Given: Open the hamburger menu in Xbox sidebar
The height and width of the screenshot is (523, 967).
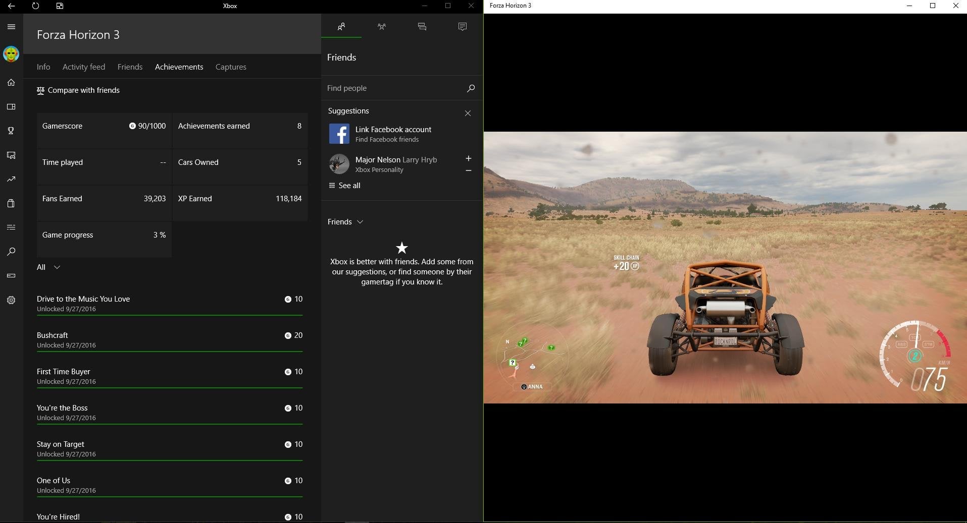Looking at the screenshot, I should (11, 27).
